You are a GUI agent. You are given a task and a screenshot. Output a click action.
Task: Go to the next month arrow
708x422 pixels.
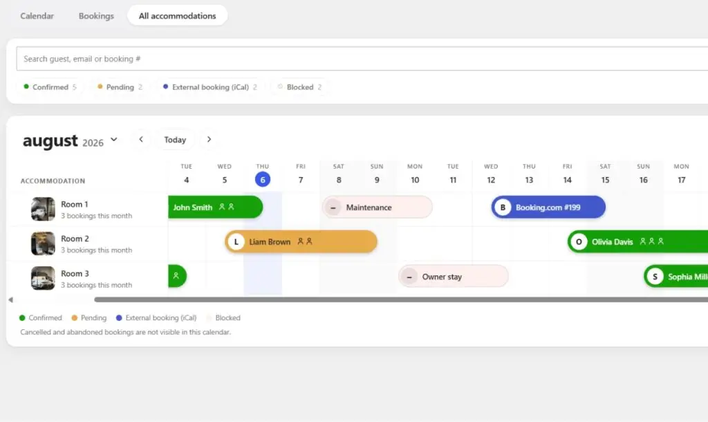(209, 140)
